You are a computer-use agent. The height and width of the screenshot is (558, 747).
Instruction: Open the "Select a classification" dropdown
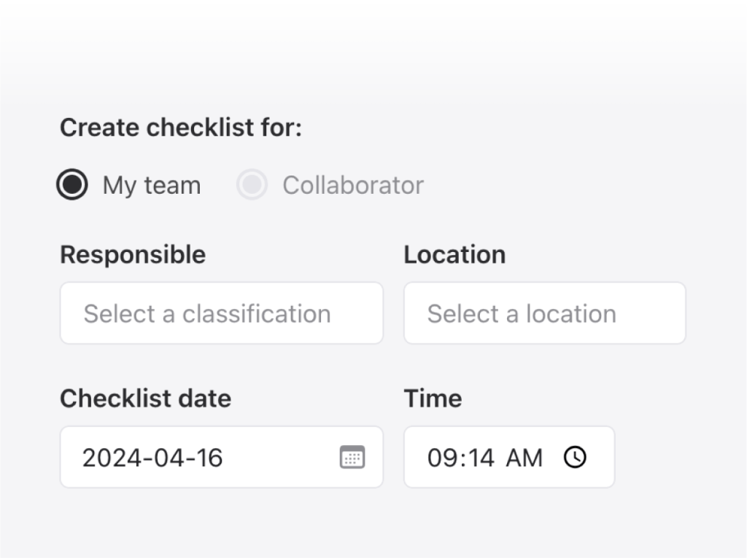(221, 313)
